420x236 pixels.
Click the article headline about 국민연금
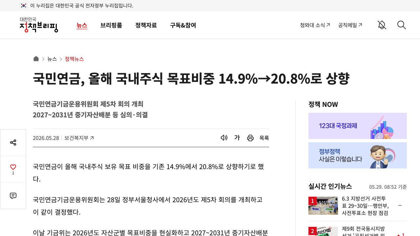point(191,79)
